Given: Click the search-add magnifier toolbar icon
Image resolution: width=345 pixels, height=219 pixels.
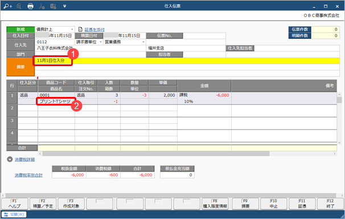Looking at the screenshot, I should [x=8, y=6].
